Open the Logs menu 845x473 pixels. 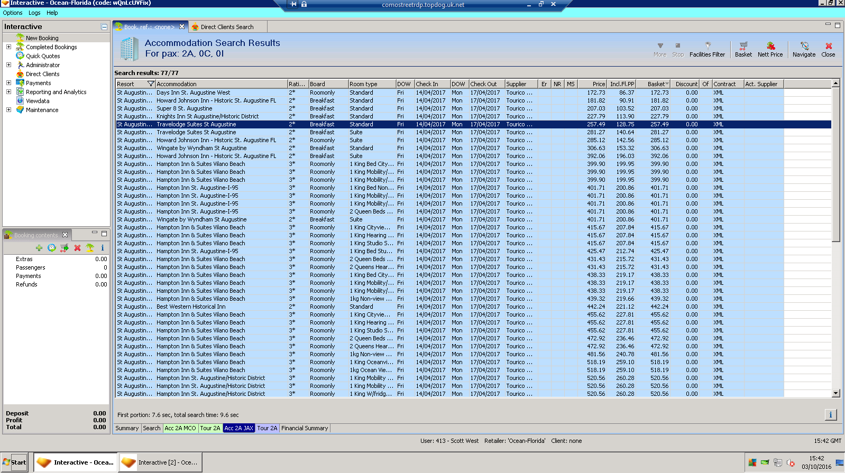34,13
